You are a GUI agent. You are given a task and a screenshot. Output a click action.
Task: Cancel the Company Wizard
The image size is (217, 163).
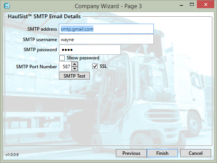tap(196, 153)
